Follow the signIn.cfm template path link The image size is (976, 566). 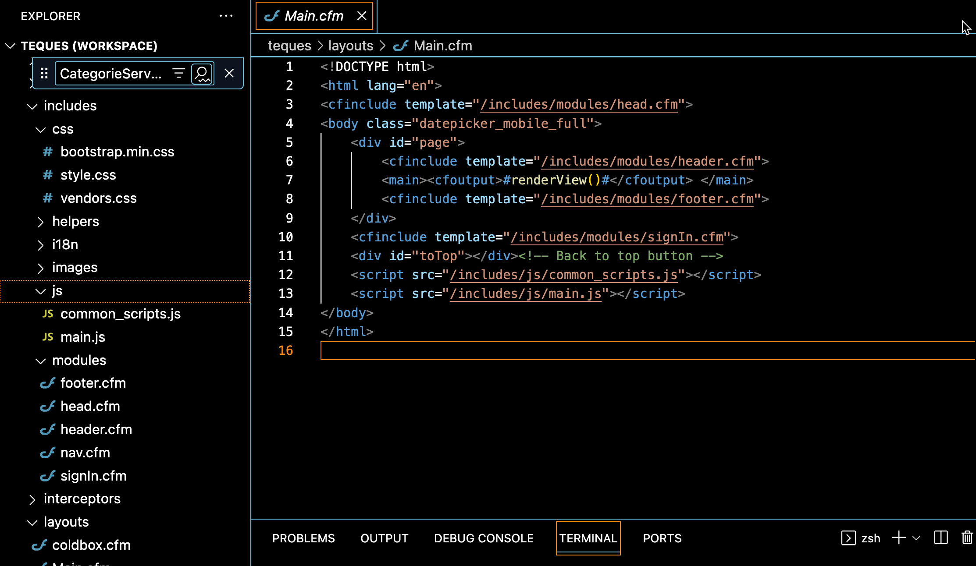pos(617,237)
